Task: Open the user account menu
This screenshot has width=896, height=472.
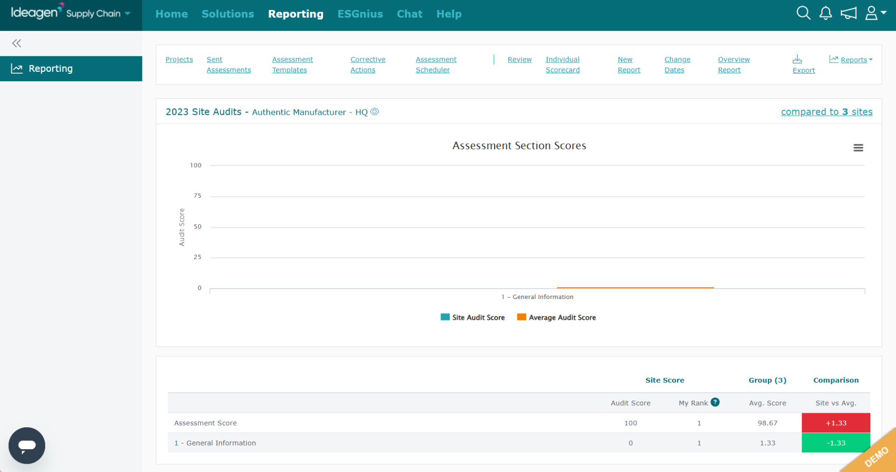Action: tap(875, 13)
